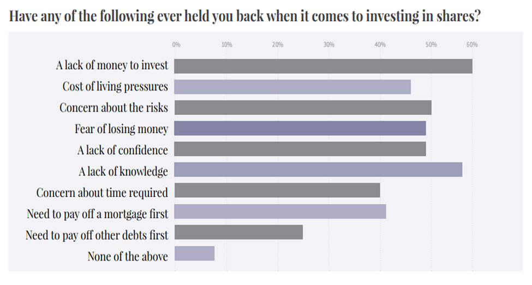Click the 60% axis label

(x=472, y=45)
